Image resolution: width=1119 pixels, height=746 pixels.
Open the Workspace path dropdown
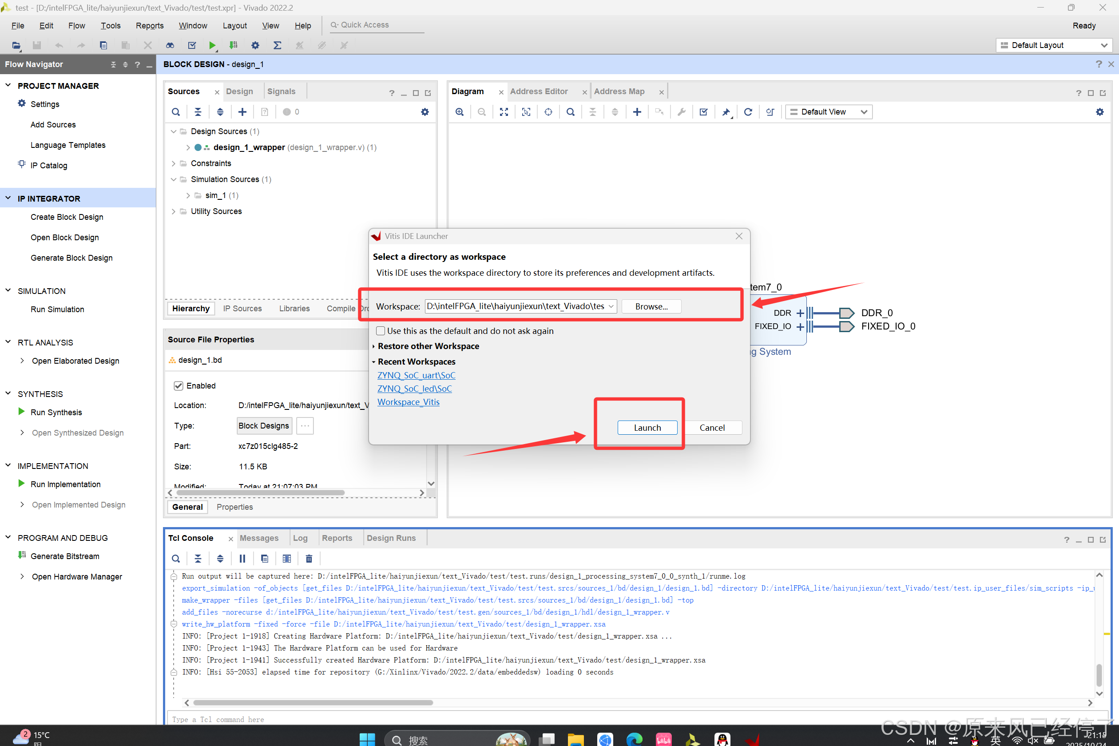[611, 306]
